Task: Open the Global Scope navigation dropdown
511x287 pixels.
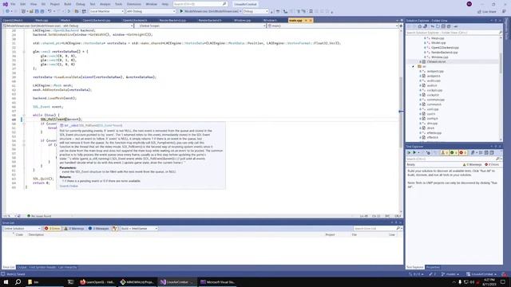Action: click(200, 26)
